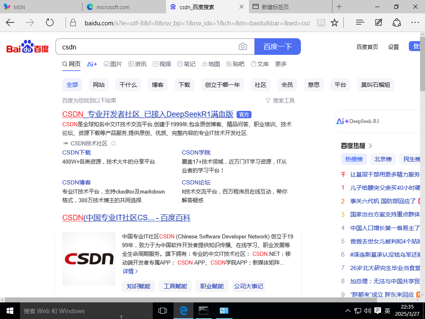Expand the 更多 search categories

(281, 64)
